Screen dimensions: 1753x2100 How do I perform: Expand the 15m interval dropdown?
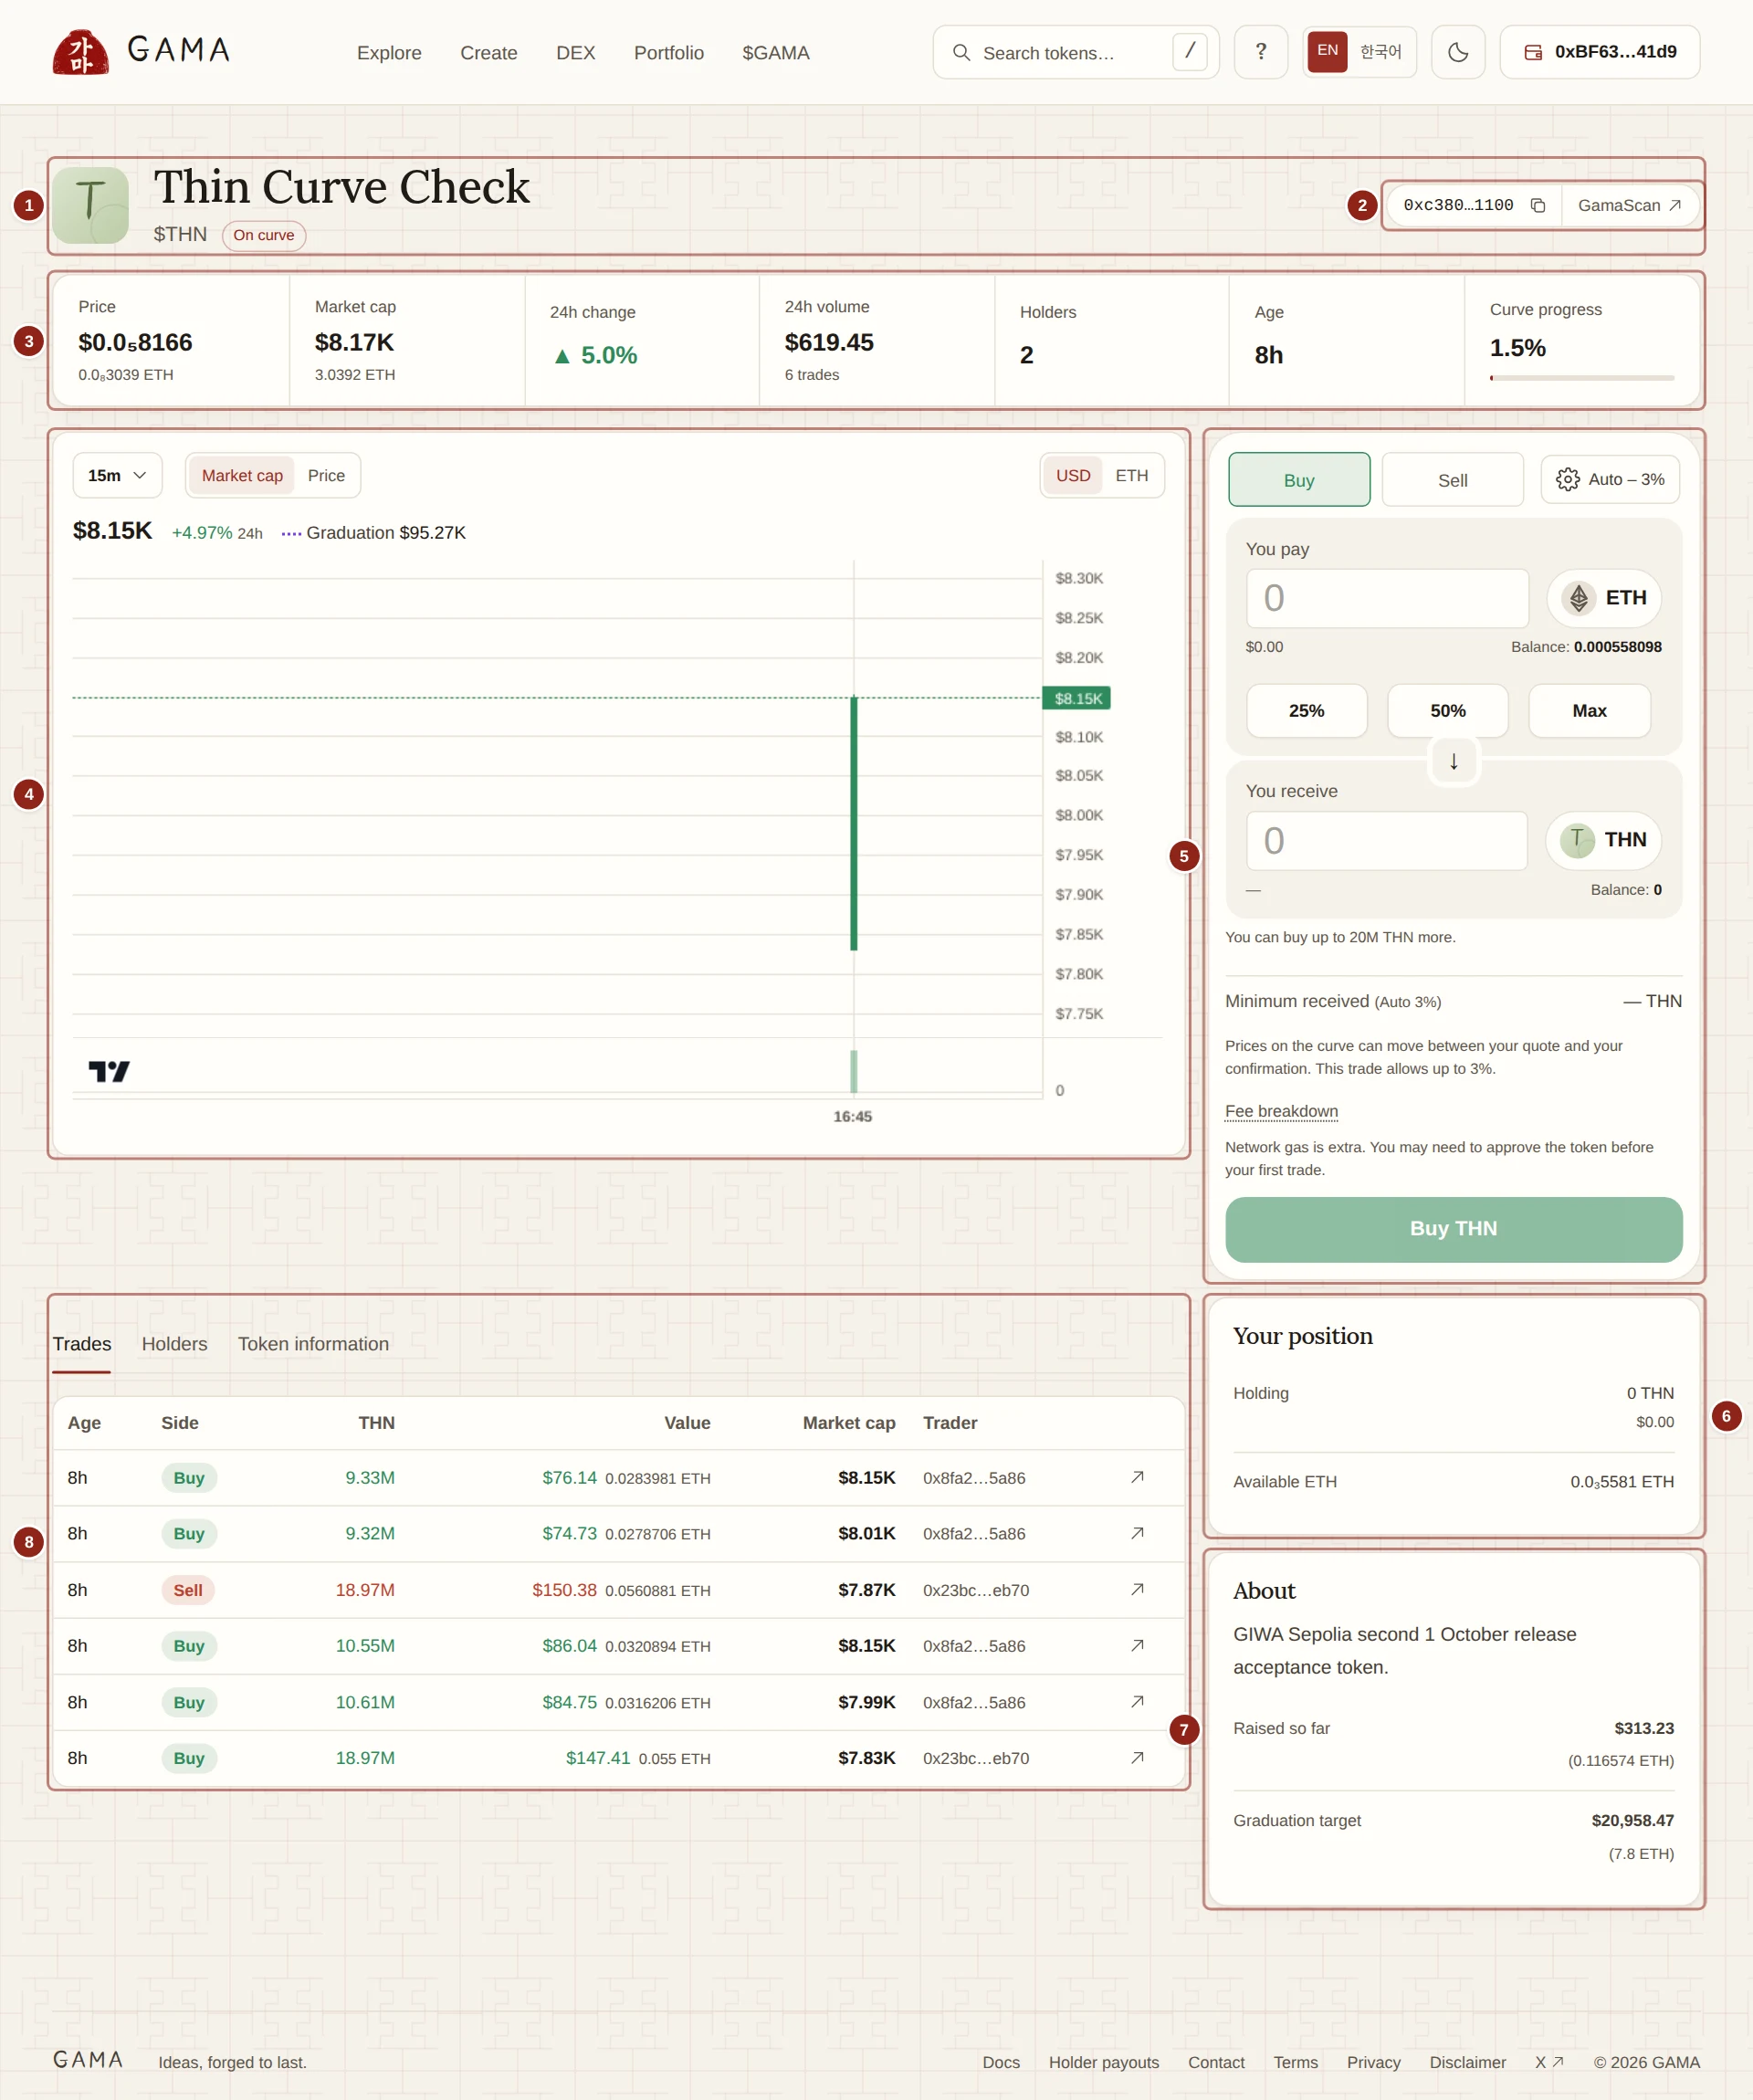[117, 475]
